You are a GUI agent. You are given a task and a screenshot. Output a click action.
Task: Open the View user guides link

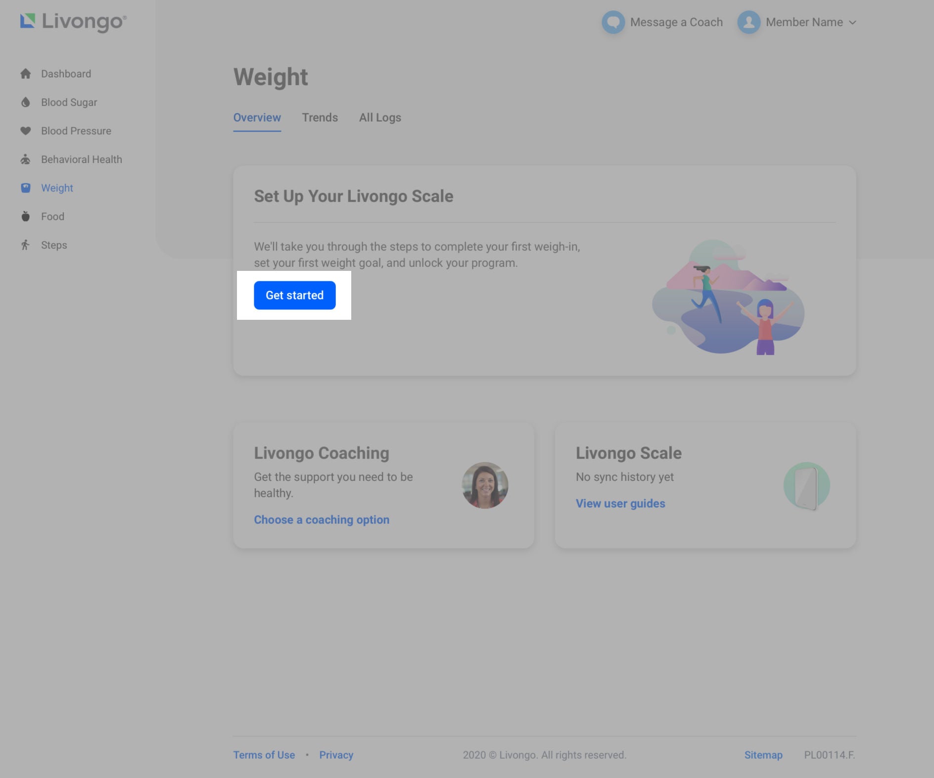click(620, 503)
